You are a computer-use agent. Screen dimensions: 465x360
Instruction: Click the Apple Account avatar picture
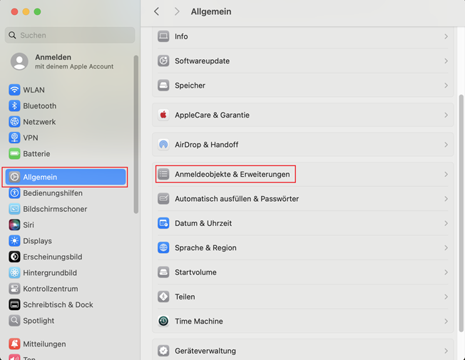click(x=19, y=61)
